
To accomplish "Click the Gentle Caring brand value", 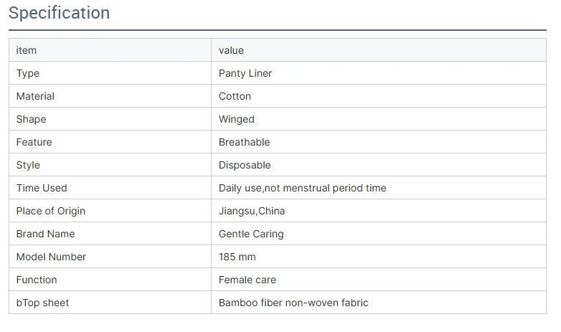I will pos(251,234).
